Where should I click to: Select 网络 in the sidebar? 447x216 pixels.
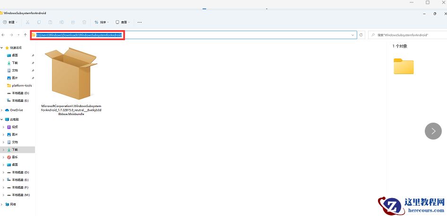(11, 204)
